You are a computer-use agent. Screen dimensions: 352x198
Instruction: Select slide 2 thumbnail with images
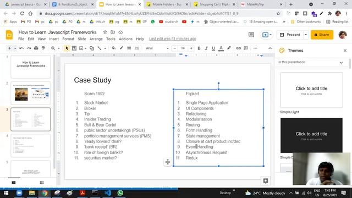click(31, 93)
